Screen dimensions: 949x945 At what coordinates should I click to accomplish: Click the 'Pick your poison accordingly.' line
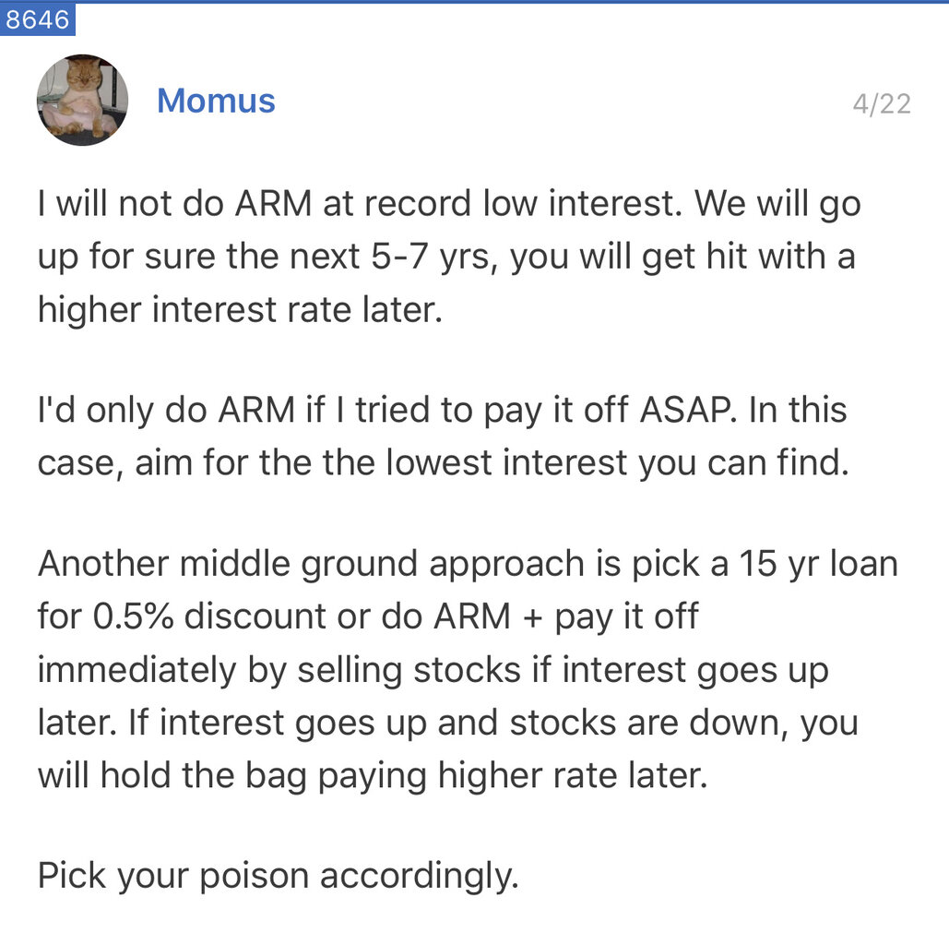tap(279, 876)
